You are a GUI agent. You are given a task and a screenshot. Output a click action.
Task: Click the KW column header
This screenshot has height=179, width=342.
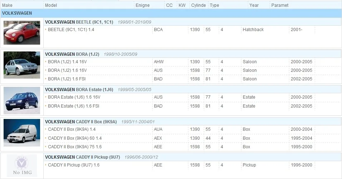coord(182,5)
